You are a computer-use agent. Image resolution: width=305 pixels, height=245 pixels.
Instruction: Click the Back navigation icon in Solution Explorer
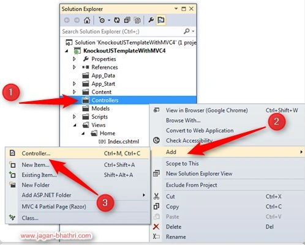[67, 20]
